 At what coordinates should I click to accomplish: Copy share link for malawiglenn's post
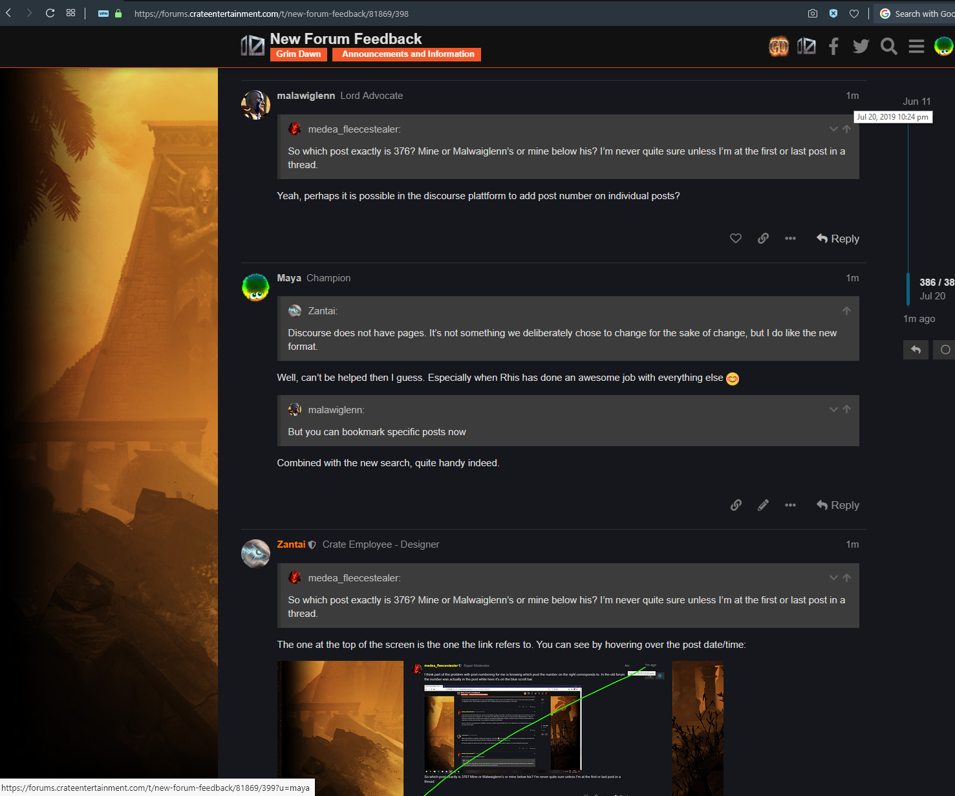[x=763, y=239]
